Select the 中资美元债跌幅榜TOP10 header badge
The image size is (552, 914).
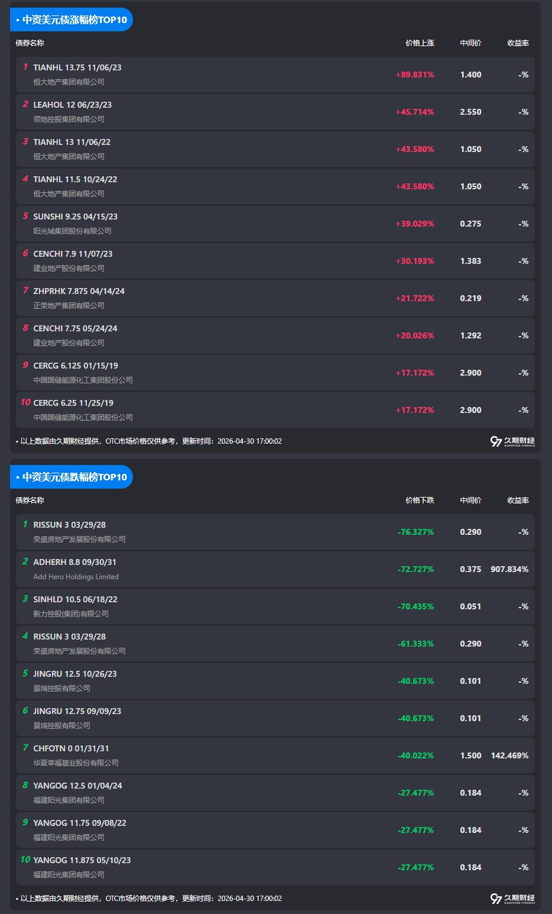(72, 477)
